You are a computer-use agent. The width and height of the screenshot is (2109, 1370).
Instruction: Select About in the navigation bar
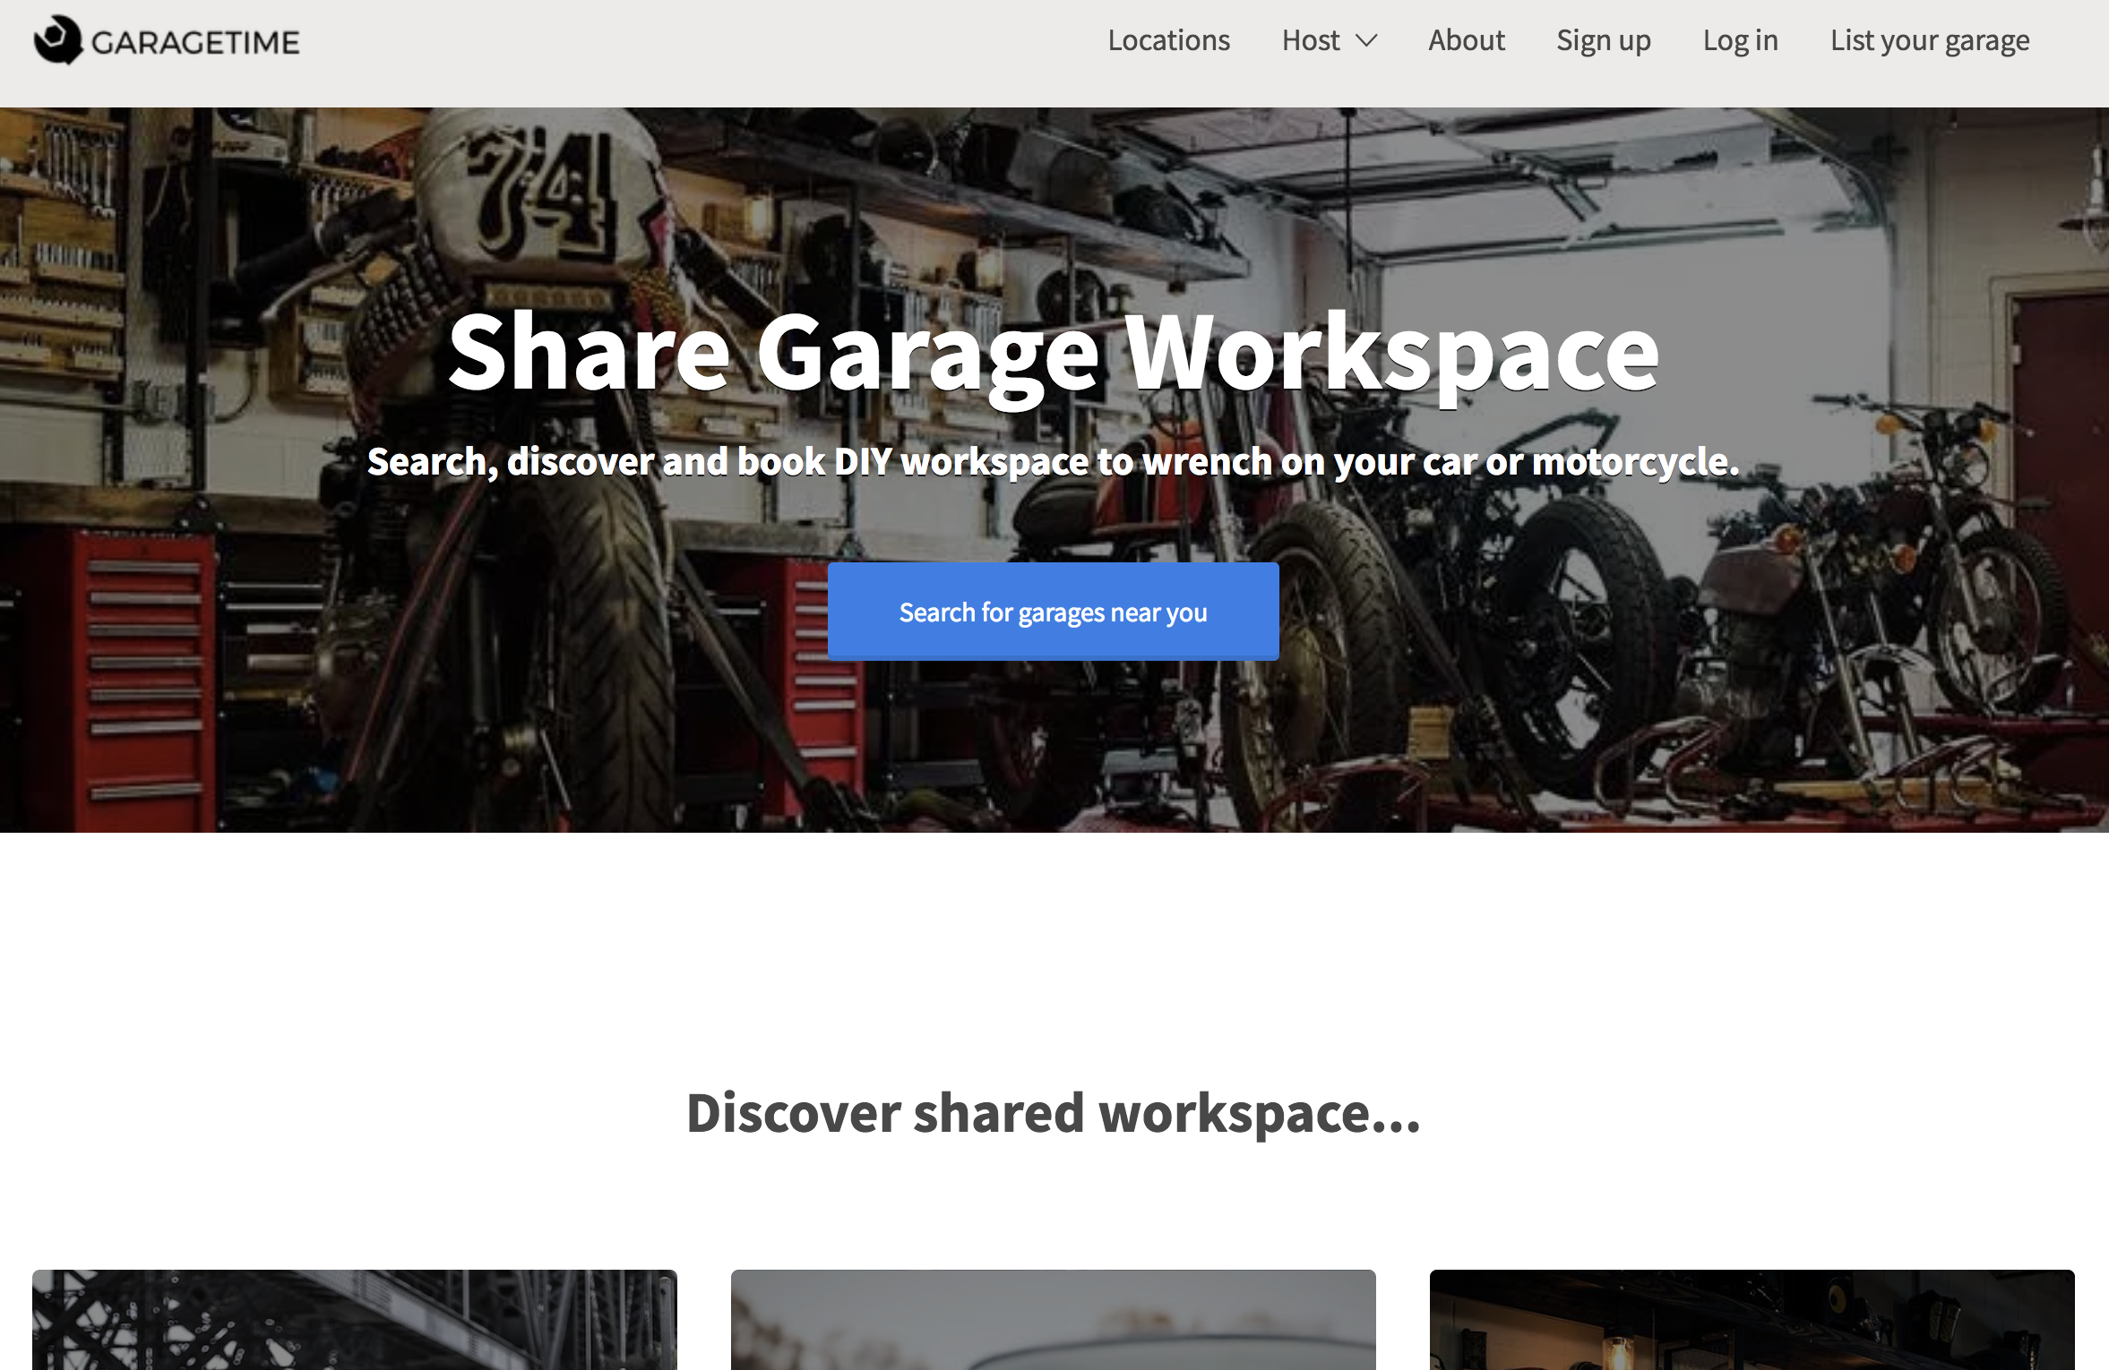(1466, 40)
